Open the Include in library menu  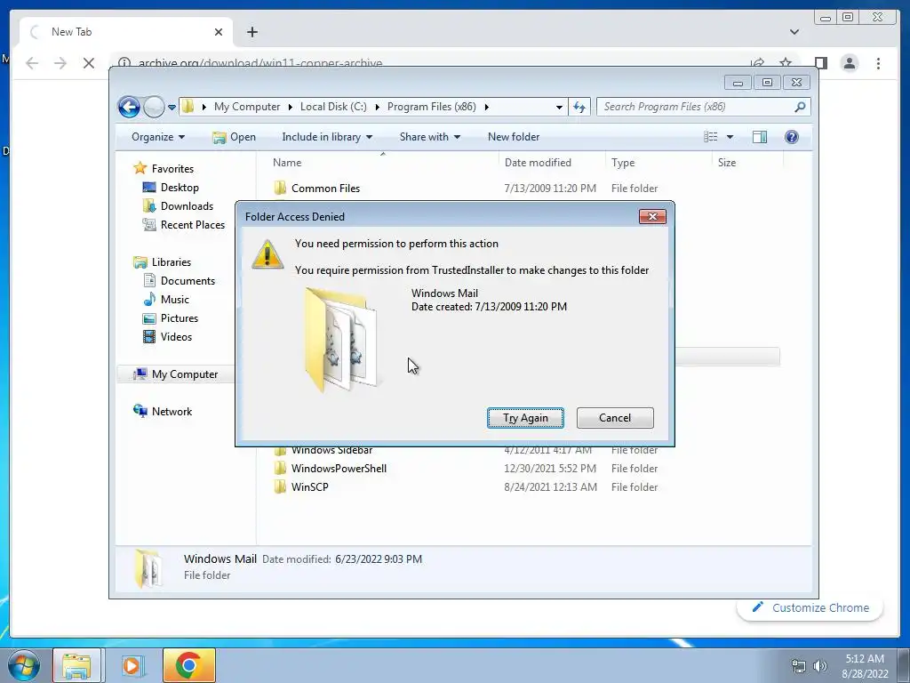point(327,137)
